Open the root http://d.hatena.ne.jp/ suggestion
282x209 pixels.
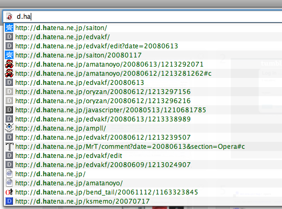coord(143,174)
